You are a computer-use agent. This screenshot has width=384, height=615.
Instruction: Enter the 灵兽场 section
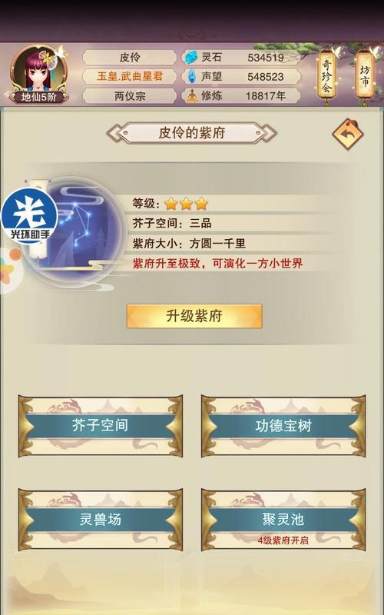(101, 520)
